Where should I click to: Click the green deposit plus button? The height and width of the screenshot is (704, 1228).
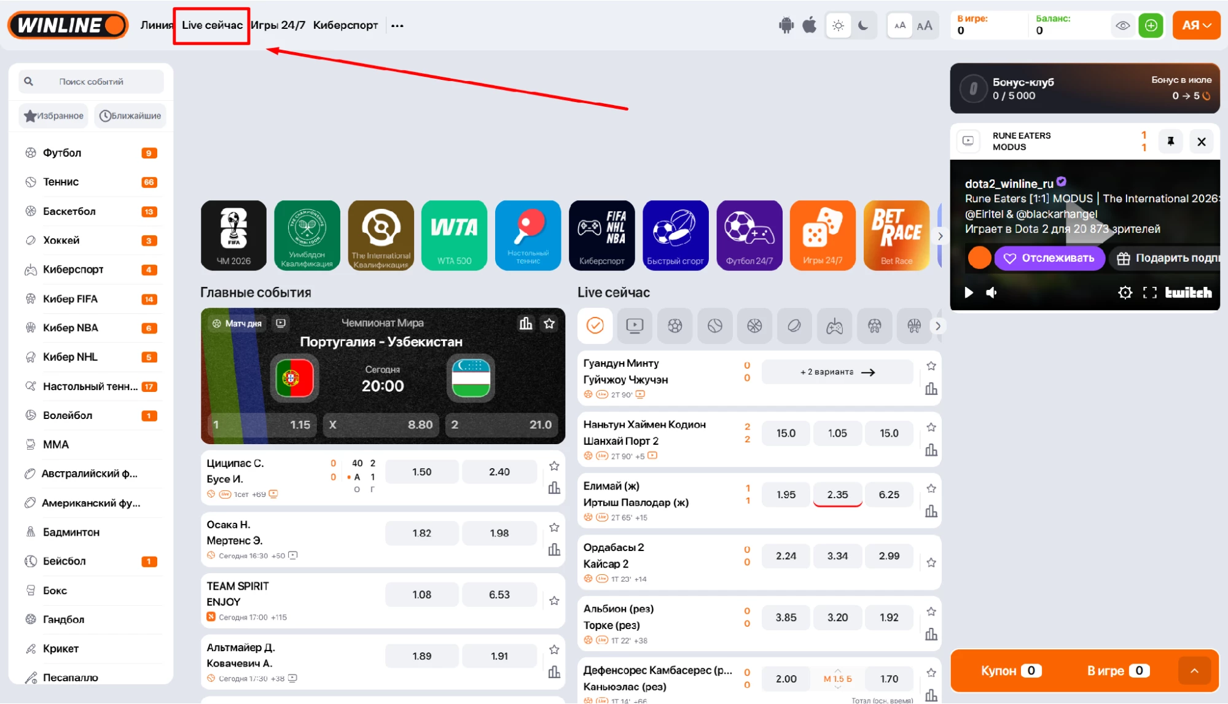pyautogui.click(x=1151, y=26)
